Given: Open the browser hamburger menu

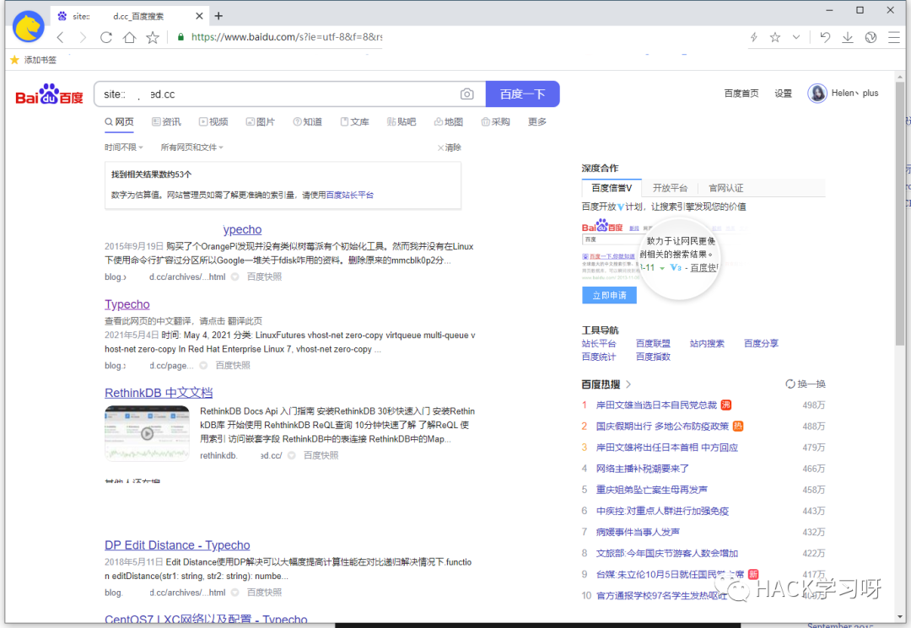Looking at the screenshot, I should [894, 38].
